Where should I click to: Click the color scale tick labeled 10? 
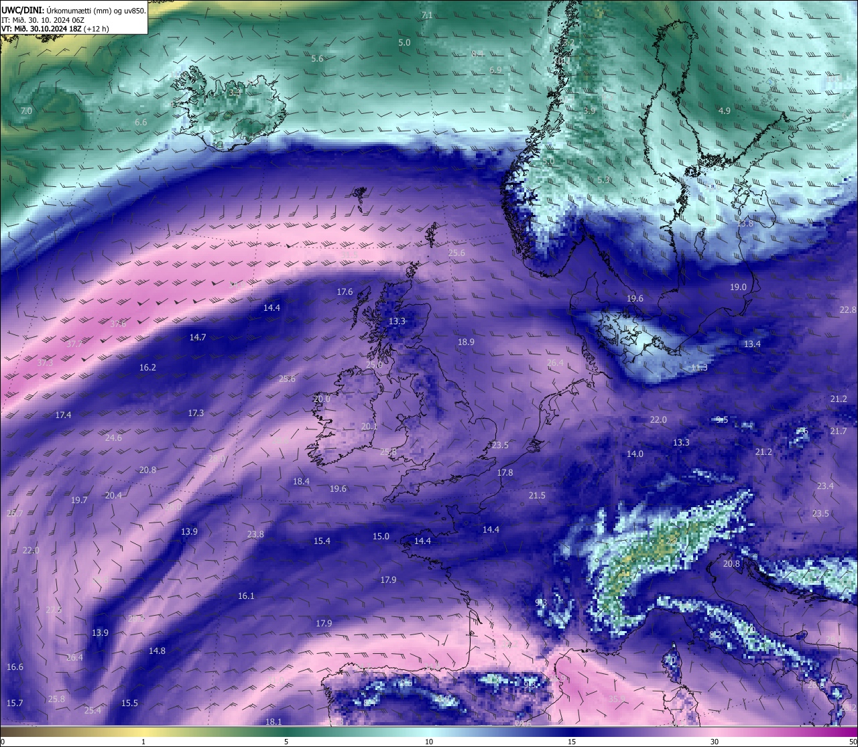click(x=429, y=742)
